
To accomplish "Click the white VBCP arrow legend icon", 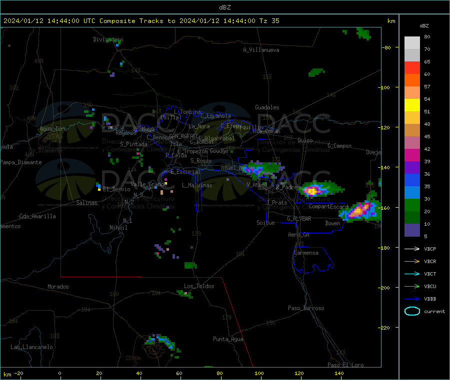I will pyautogui.click(x=412, y=249).
